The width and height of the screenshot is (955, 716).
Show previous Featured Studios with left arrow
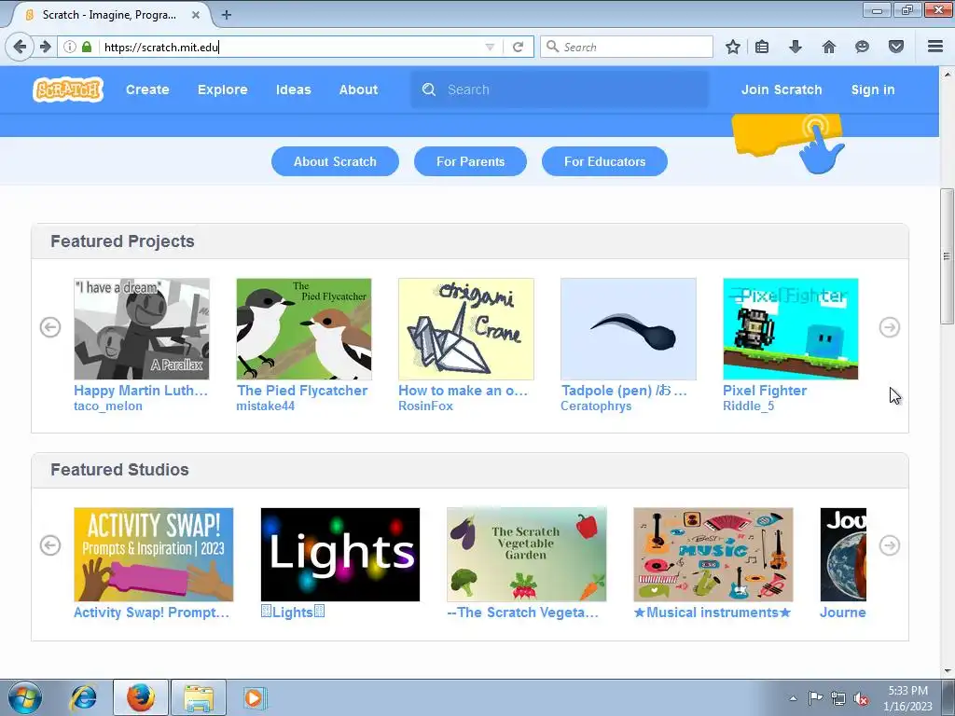point(50,545)
